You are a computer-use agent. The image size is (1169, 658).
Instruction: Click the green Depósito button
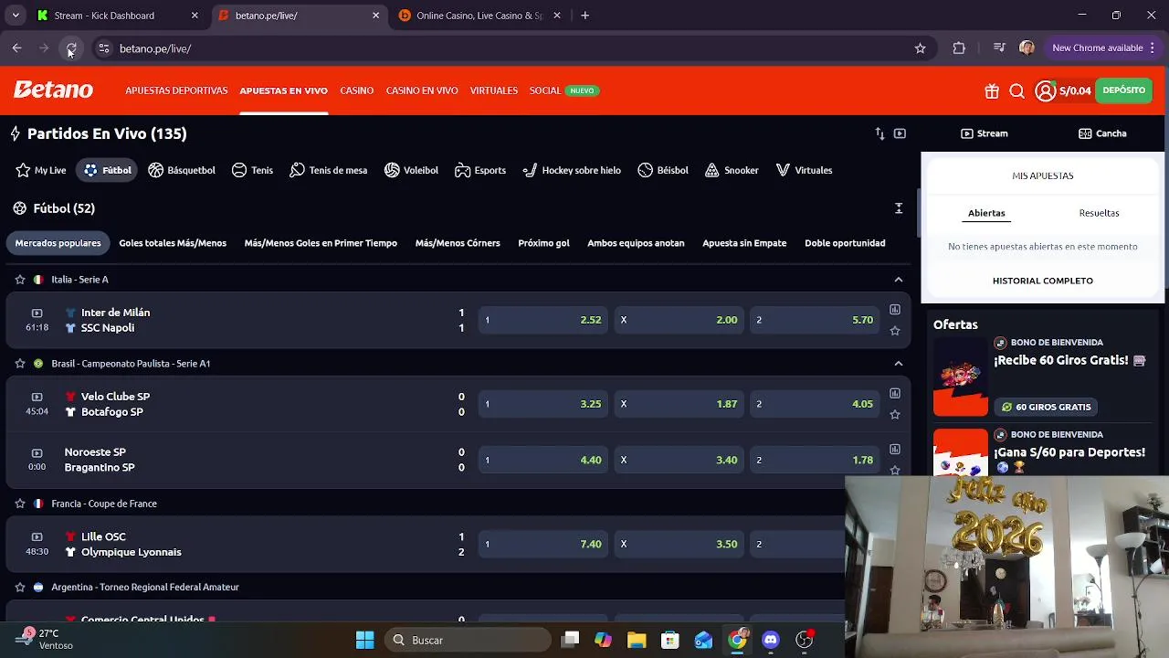click(x=1123, y=90)
